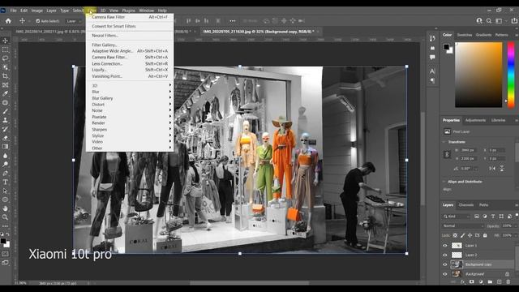Toggle the pixel layer filter icon

(477, 217)
